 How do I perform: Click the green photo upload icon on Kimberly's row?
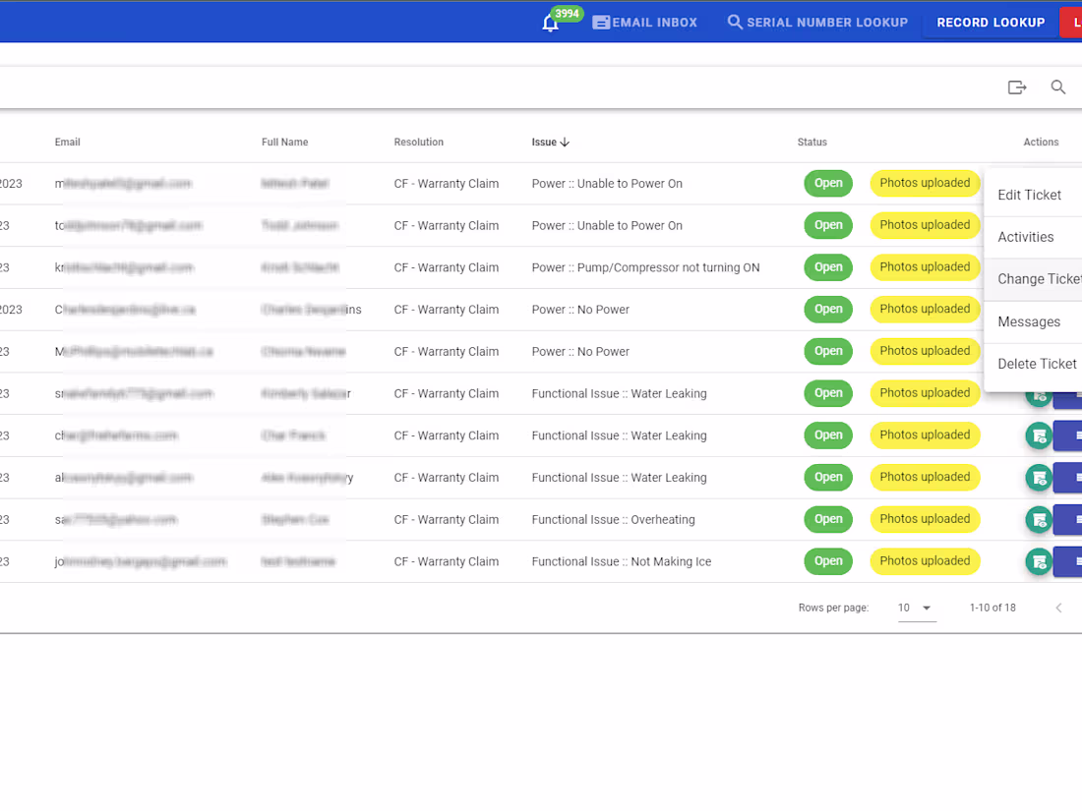(x=1039, y=393)
